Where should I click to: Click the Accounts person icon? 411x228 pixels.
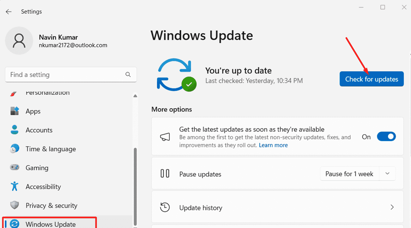[15, 130]
